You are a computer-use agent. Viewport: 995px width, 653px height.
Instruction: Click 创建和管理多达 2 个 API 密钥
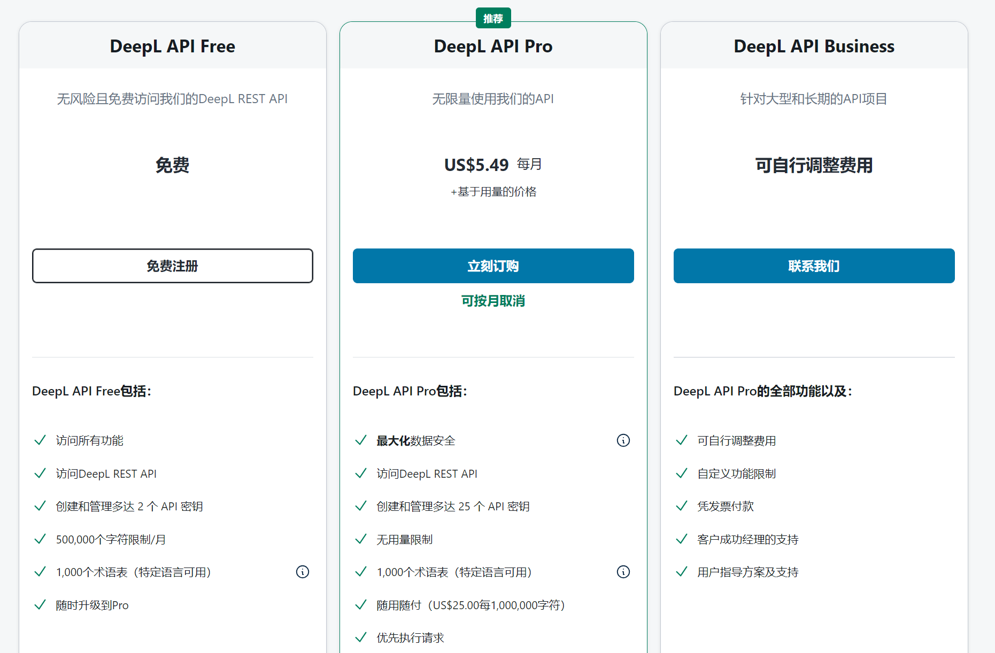point(129,506)
